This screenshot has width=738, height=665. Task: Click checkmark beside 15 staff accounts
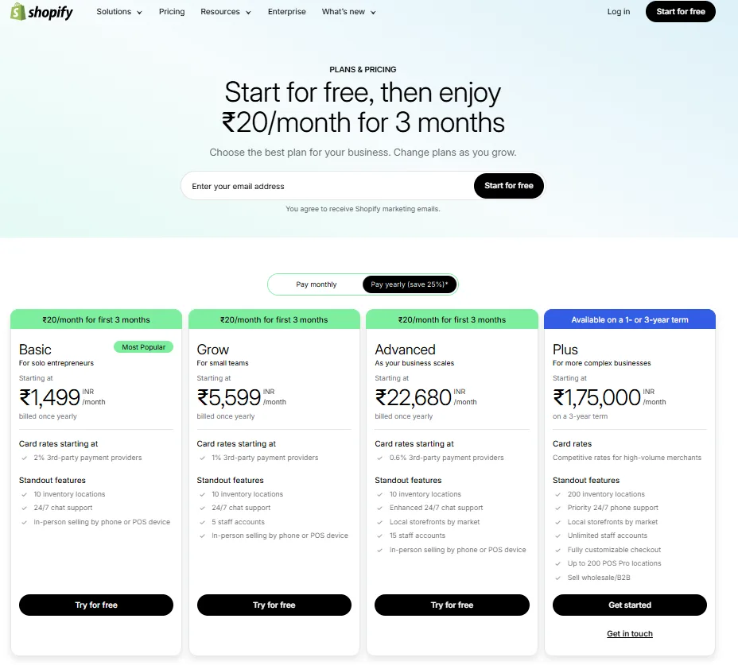(x=382, y=536)
